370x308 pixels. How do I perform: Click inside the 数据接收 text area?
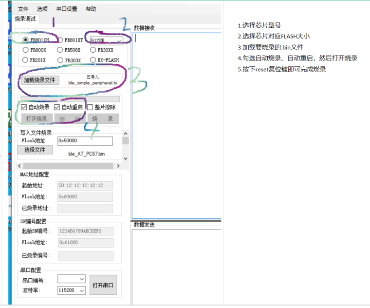click(177, 126)
